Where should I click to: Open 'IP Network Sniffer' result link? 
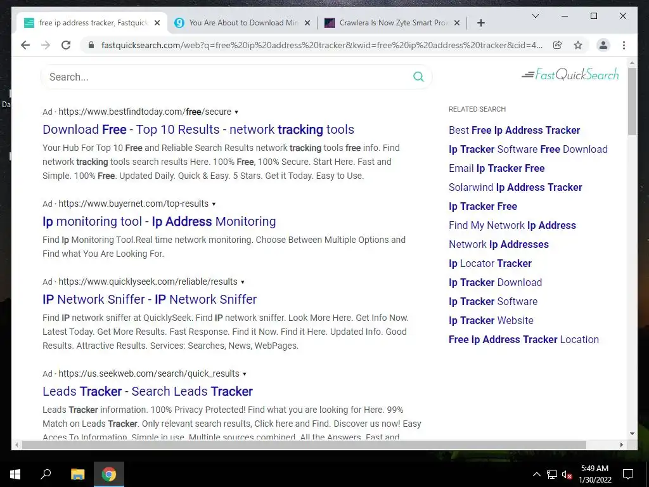[150, 299]
